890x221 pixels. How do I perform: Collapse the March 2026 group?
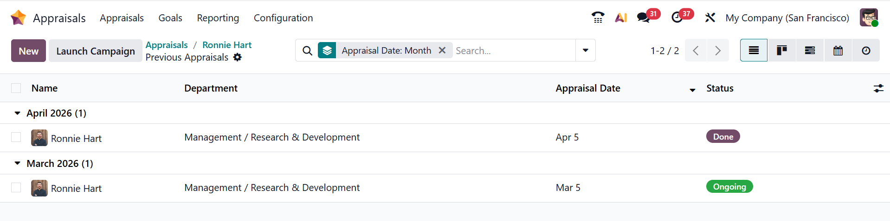(18, 163)
